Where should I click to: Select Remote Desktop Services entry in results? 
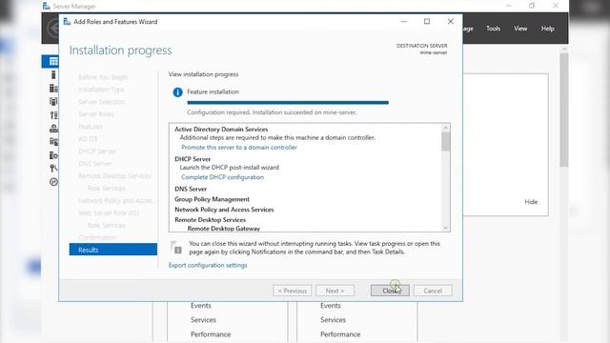pyautogui.click(x=210, y=220)
